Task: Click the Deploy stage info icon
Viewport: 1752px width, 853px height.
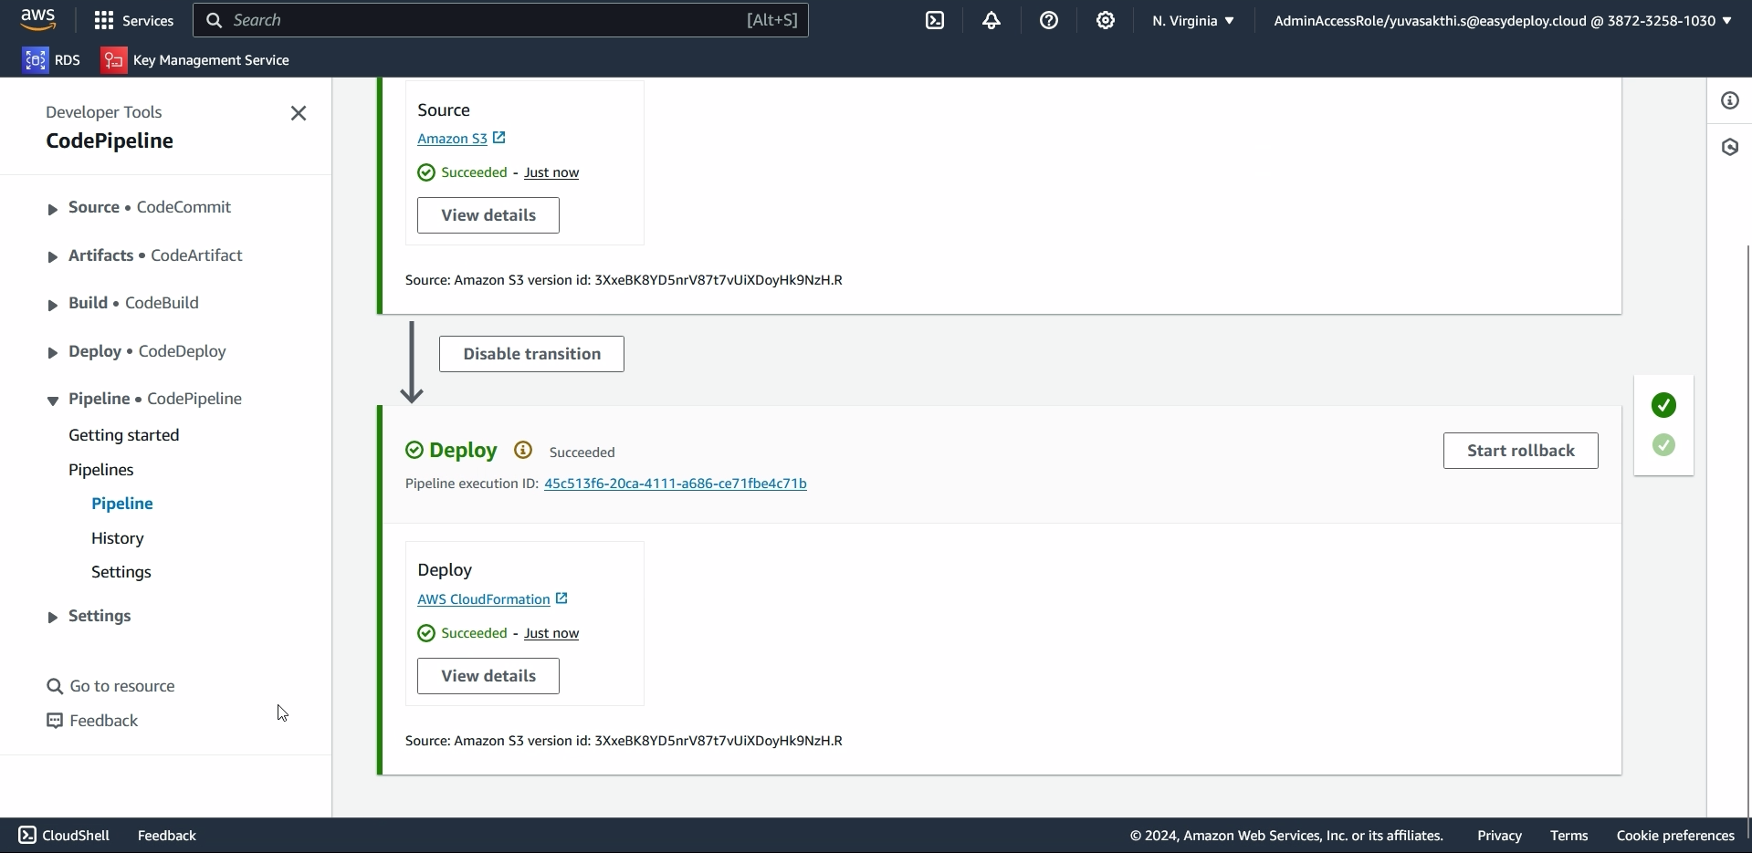Action: (x=523, y=450)
